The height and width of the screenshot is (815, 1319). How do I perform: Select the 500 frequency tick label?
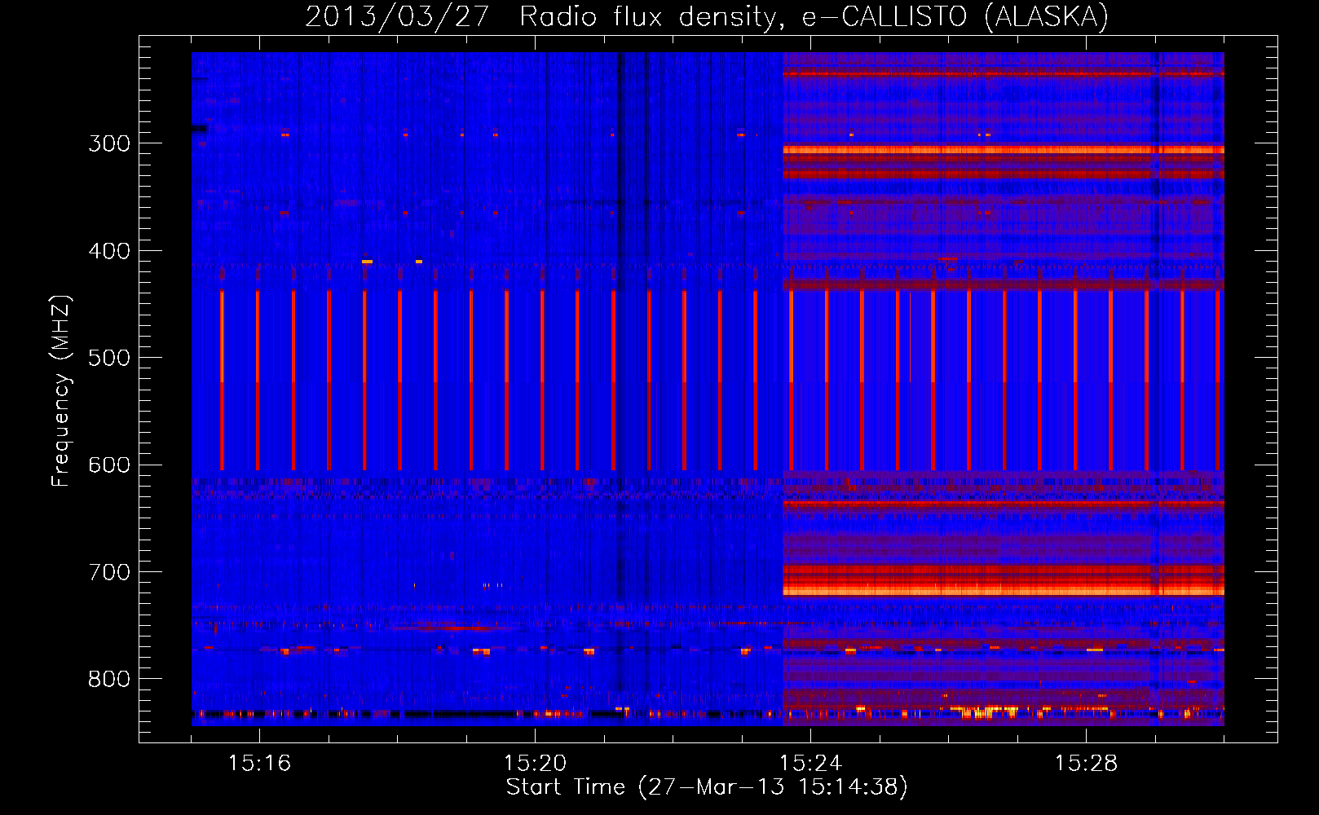coord(109,358)
